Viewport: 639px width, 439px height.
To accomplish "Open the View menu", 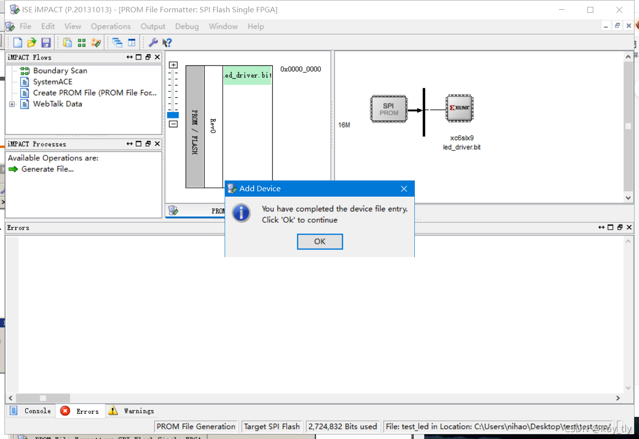I will coord(73,27).
